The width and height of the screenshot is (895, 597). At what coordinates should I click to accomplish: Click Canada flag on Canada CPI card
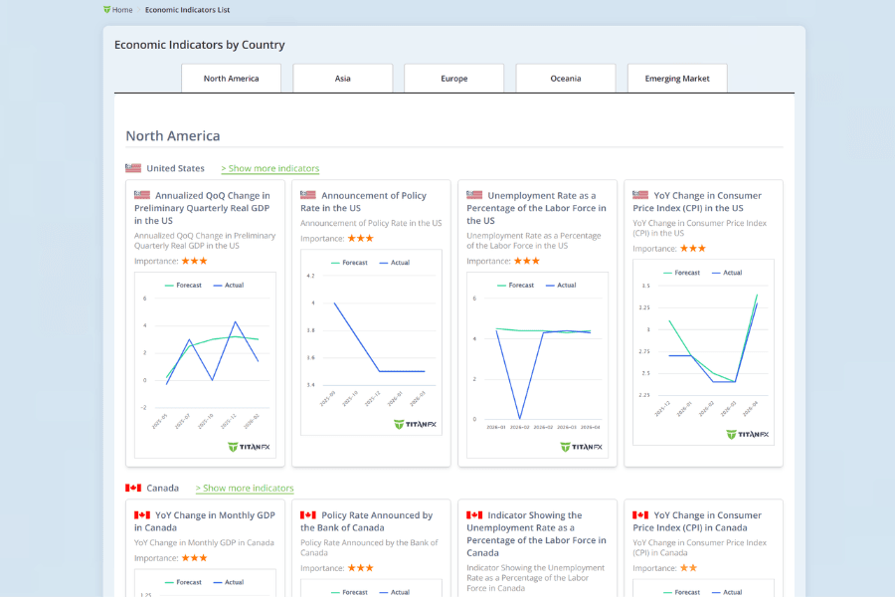point(640,514)
